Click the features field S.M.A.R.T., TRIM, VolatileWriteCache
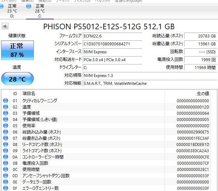 [150, 84]
